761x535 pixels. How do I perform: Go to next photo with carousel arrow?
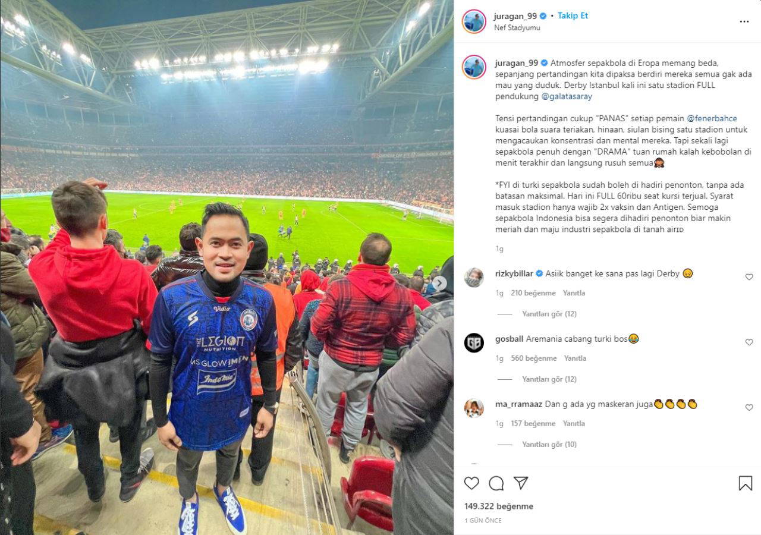tap(439, 284)
